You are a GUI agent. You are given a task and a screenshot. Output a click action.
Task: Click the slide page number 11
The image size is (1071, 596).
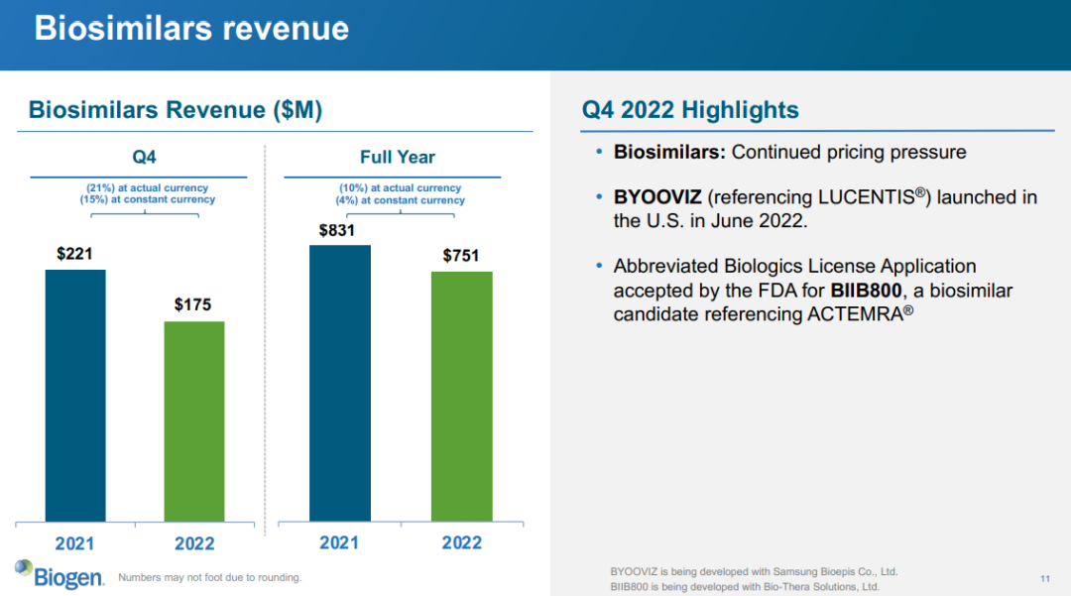coord(1044,578)
